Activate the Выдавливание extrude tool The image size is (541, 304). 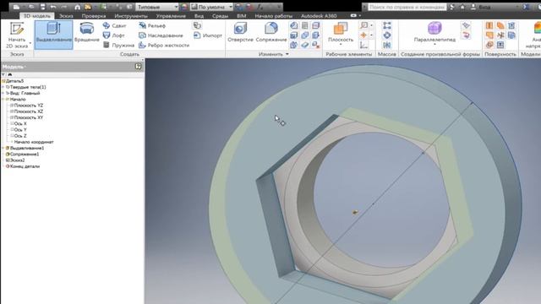(x=53, y=35)
